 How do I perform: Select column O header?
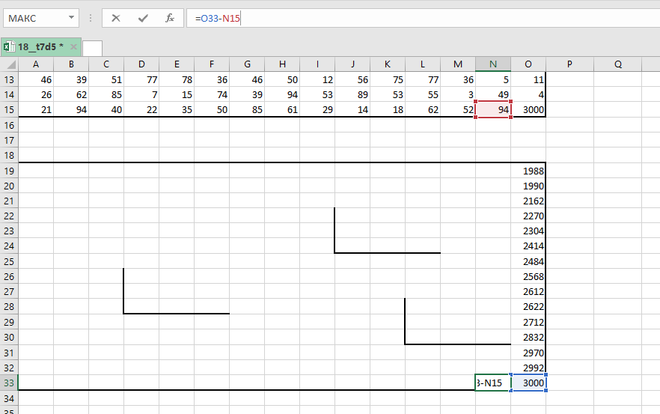[x=528, y=64]
